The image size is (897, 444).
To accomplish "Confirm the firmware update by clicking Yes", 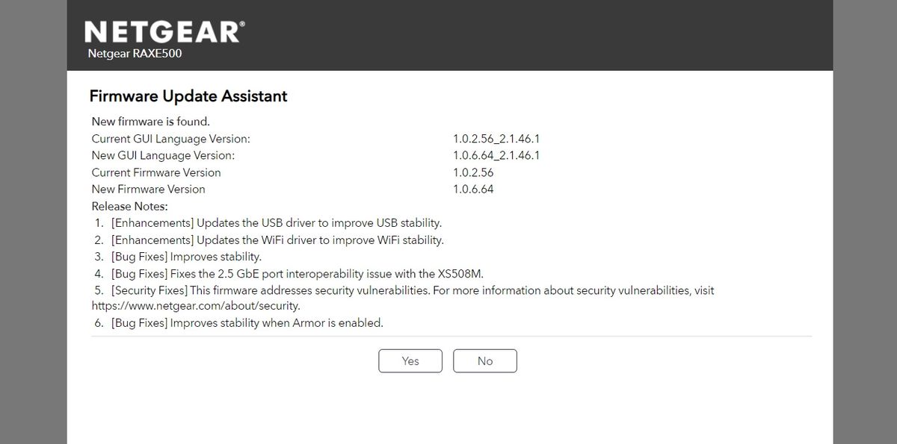I will 410,360.
